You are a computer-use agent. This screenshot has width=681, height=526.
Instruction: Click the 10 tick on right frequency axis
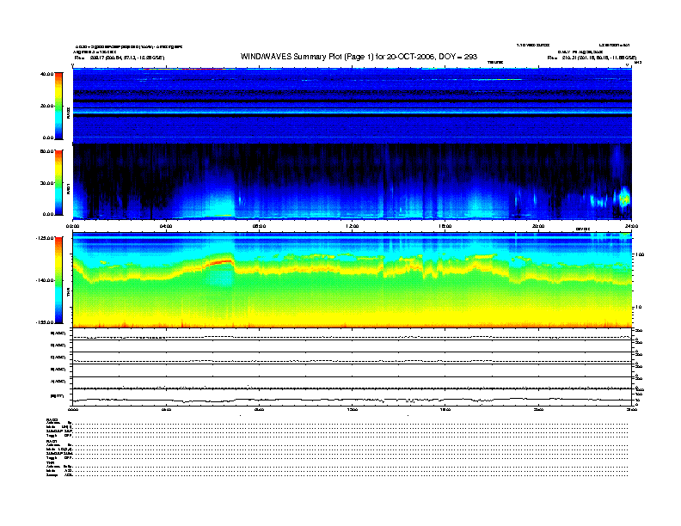click(639, 308)
